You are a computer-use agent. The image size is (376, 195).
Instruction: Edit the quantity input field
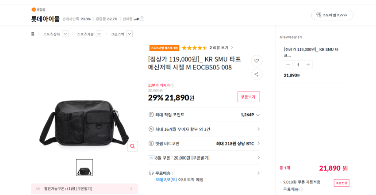click(x=298, y=65)
